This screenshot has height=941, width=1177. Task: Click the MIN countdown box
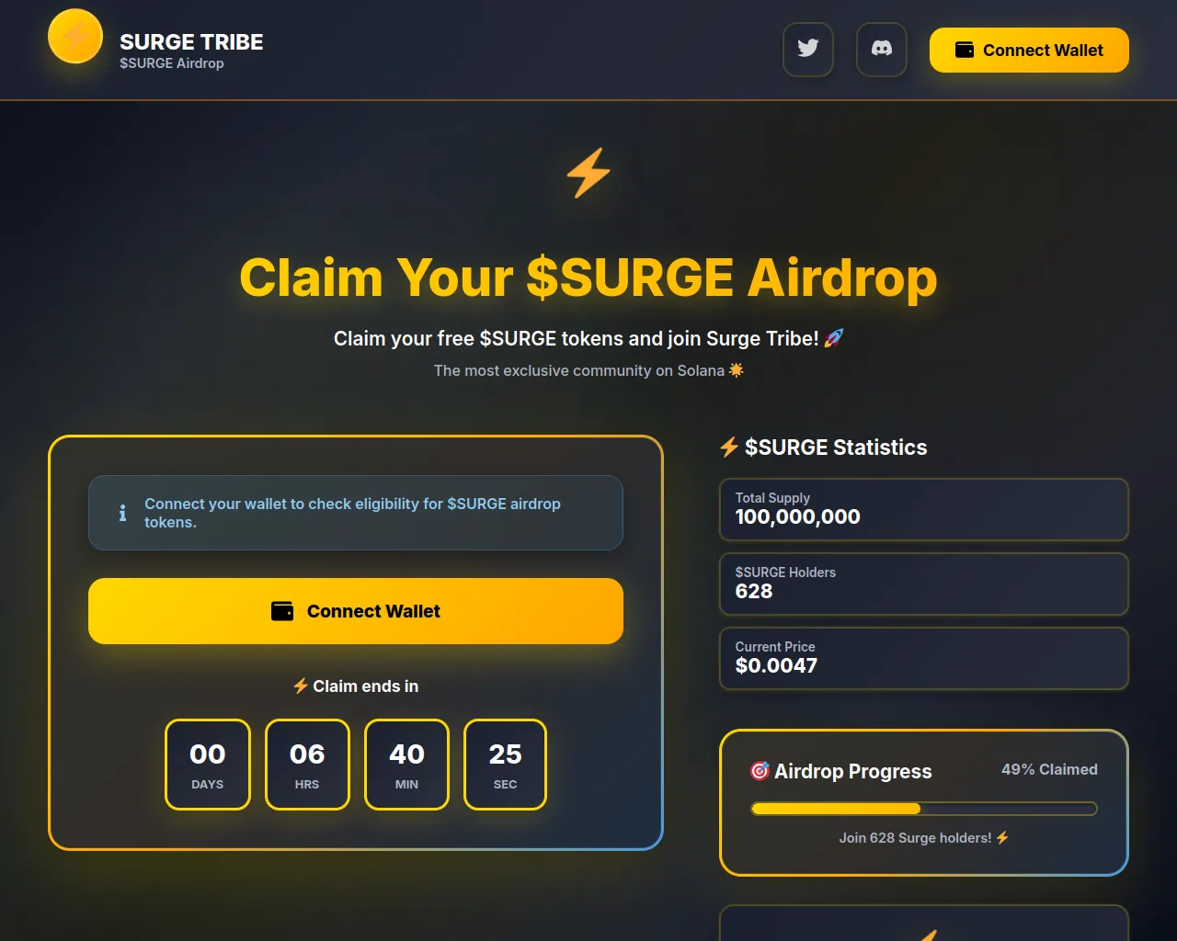(x=406, y=765)
